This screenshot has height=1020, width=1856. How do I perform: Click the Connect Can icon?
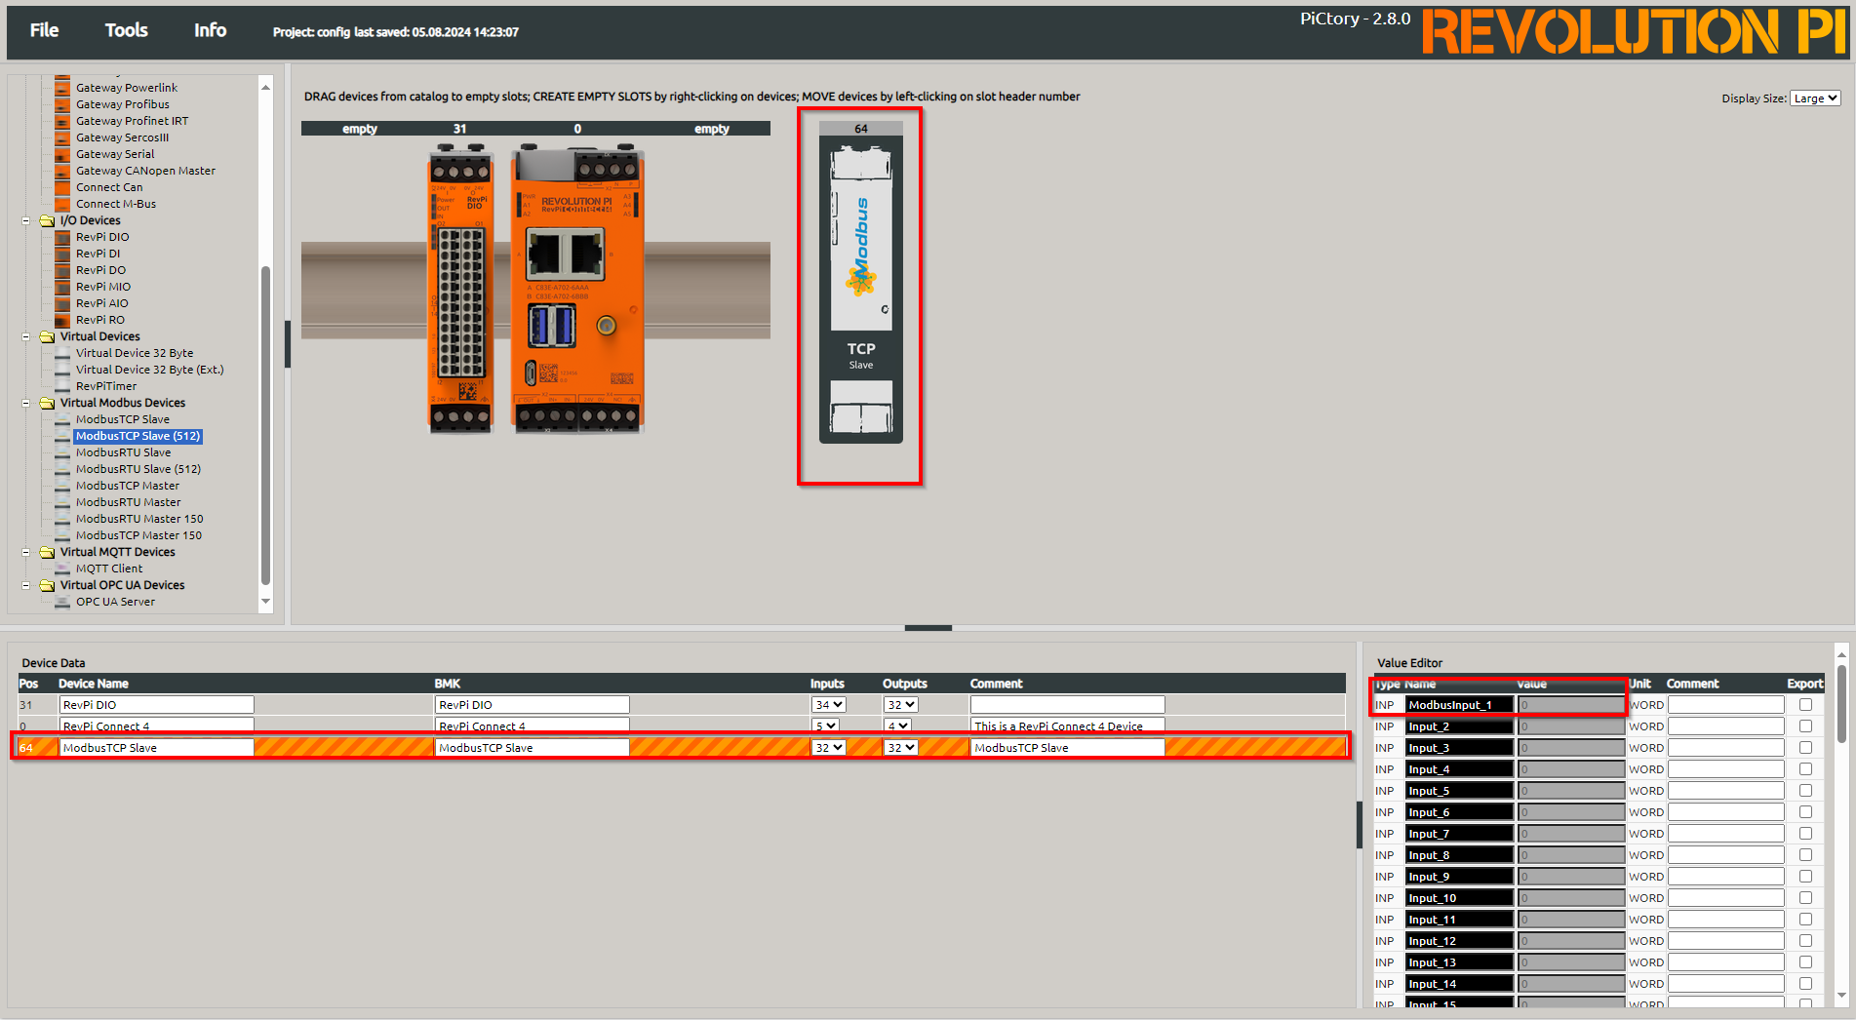pyautogui.click(x=62, y=187)
